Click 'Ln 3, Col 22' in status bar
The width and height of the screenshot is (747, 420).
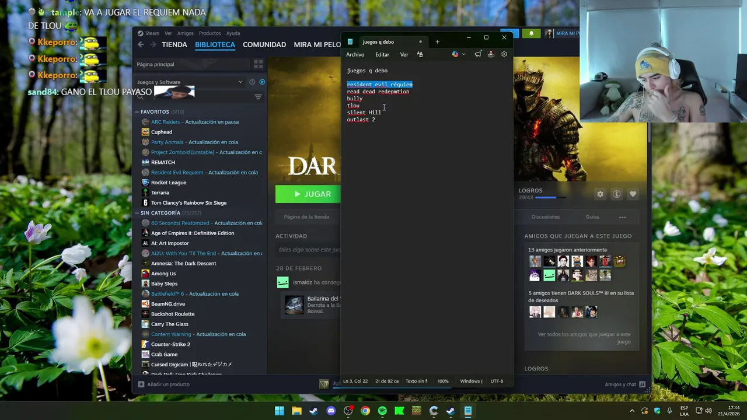pos(355,381)
